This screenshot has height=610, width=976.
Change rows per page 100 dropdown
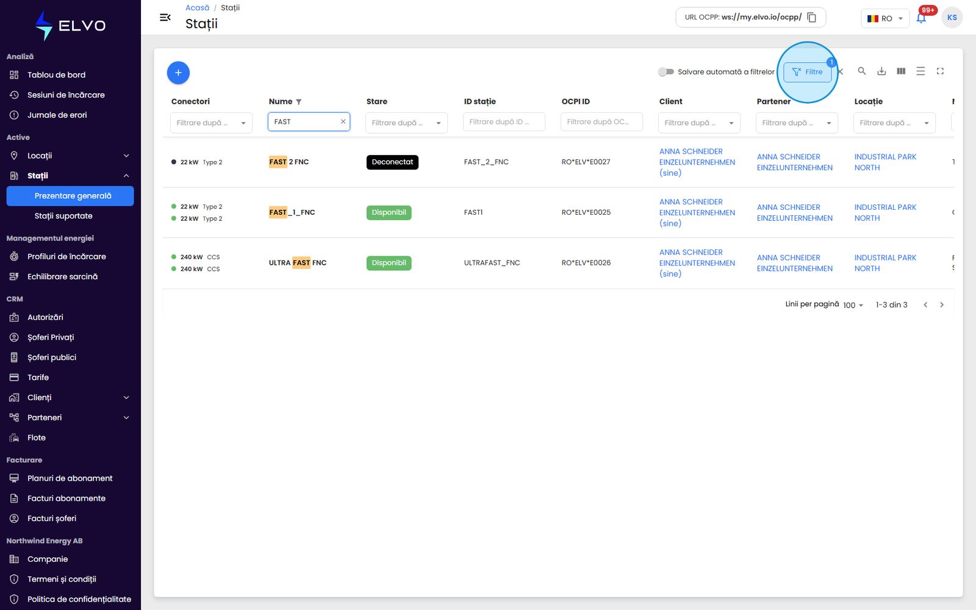click(x=853, y=305)
